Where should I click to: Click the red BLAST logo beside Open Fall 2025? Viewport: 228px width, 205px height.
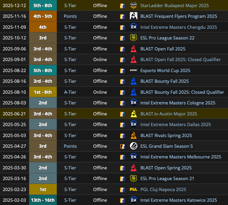tap(133, 49)
